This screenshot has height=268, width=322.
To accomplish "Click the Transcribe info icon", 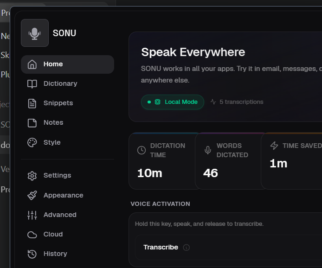I will pos(186,248).
